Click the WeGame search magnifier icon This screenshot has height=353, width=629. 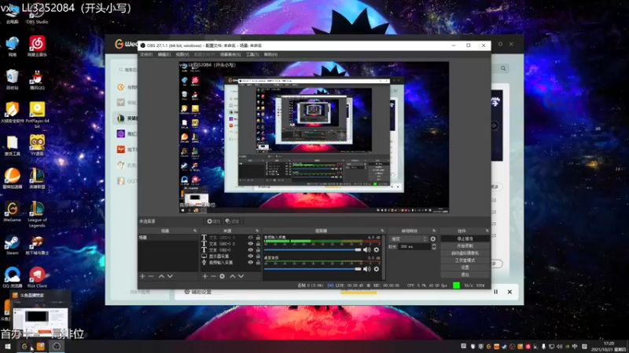point(503,68)
